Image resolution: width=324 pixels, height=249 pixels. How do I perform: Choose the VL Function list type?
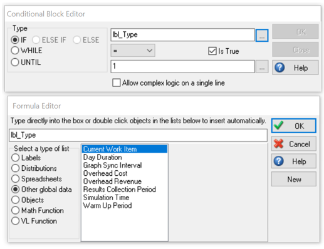tap(16, 221)
